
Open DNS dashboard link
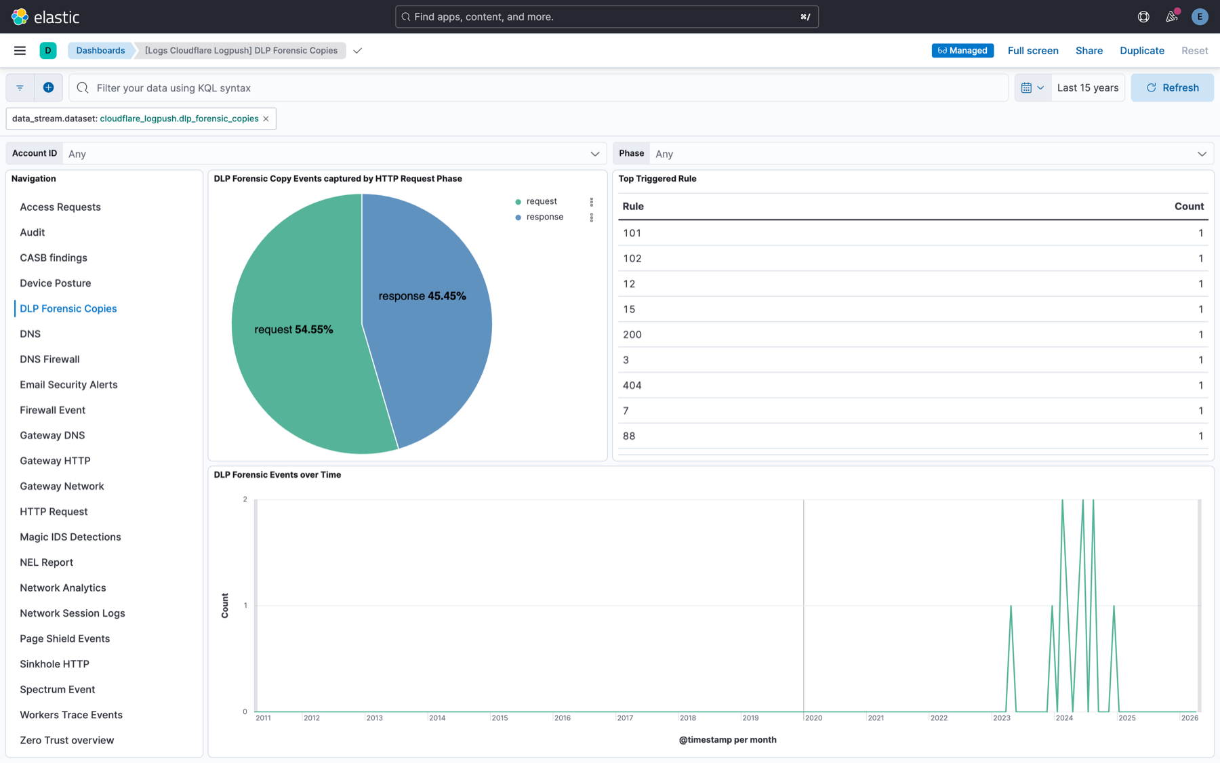[x=30, y=334]
